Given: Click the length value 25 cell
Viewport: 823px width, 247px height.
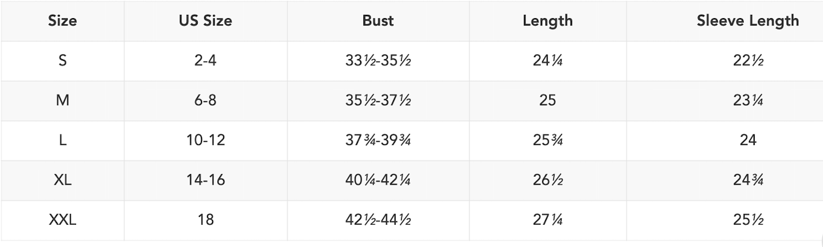Looking at the screenshot, I should 548,101.
